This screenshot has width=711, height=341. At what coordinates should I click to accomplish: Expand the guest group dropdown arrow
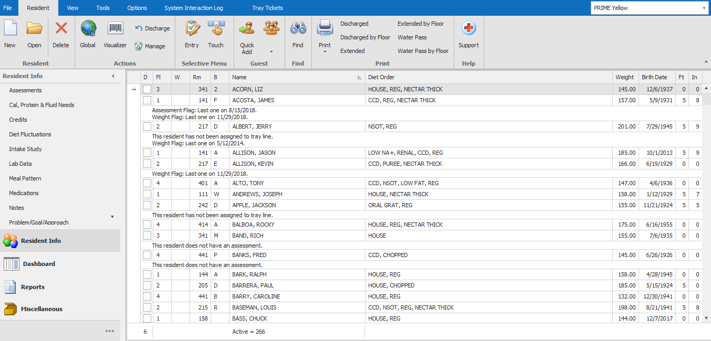[x=271, y=52]
